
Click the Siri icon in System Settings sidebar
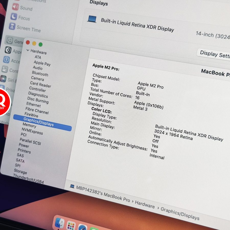[x=3, y=79]
